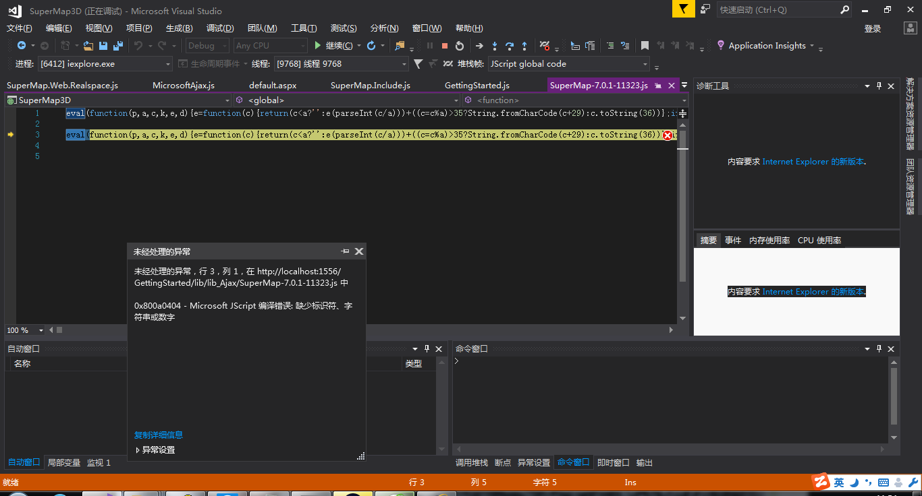Open the 工具(T) menu
The height and width of the screenshot is (496, 922).
[x=304, y=28]
